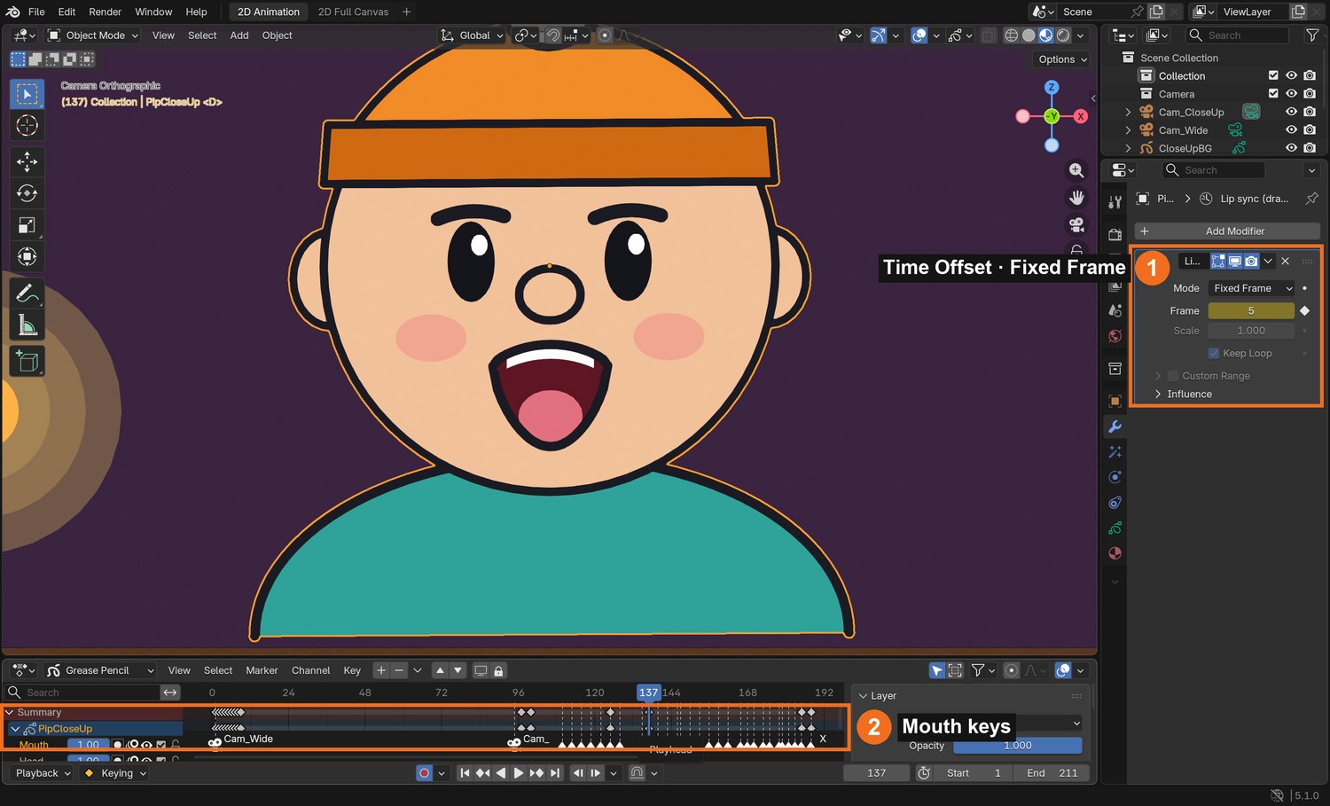Click the End frame field 211
The height and width of the screenshot is (806, 1330).
click(1052, 773)
